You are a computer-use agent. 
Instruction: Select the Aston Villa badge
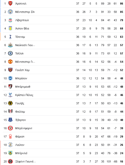pos(10,28)
